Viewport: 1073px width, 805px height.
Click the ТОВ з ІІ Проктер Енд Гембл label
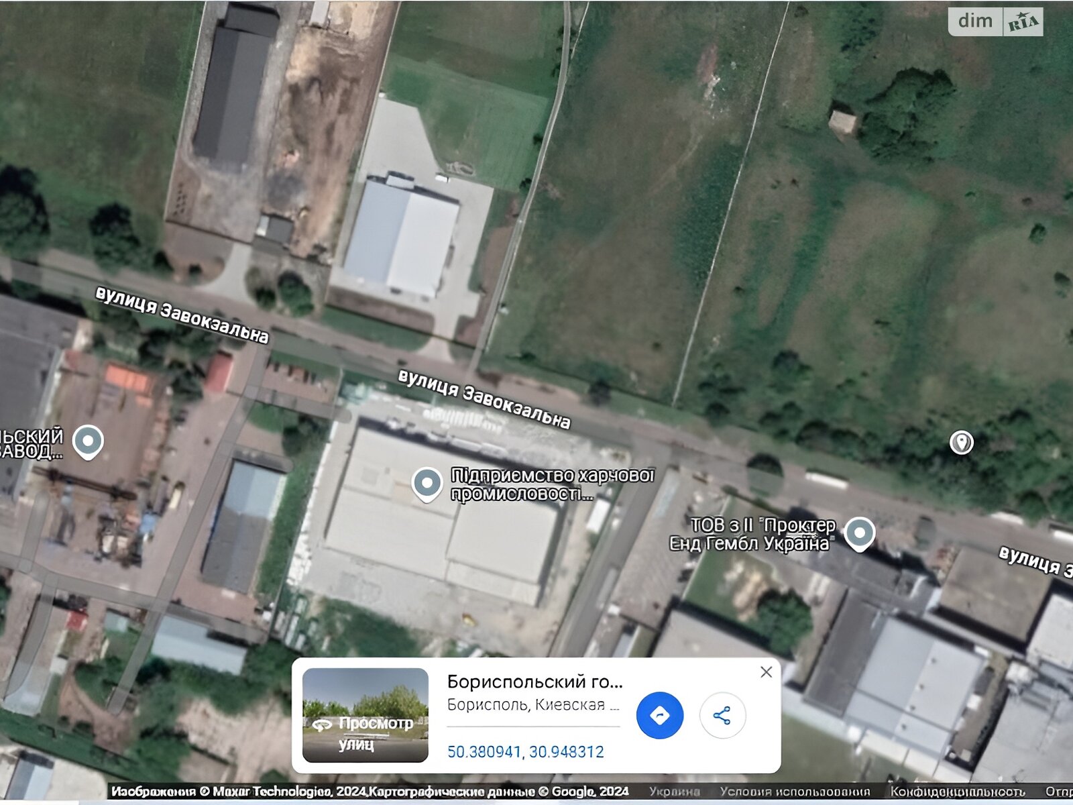coord(753,535)
